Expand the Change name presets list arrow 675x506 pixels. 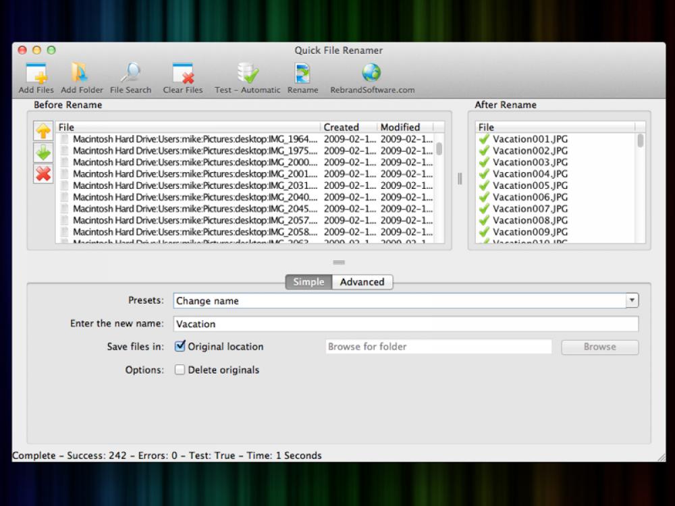tap(632, 300)
